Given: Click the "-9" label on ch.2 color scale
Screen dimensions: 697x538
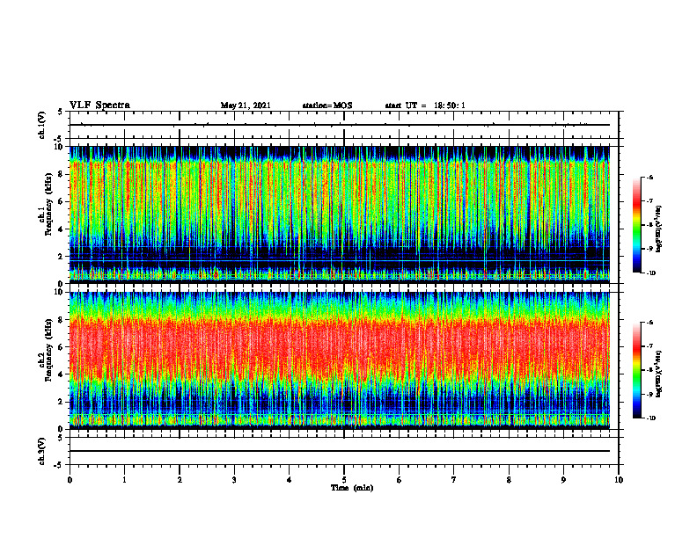Looking at the screenshot, I should (x=649, y=394).
